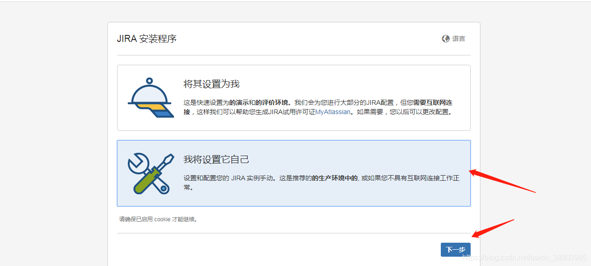Click the description starting 这是快速设置为
Viewport: 591px width, 266px height.
[x=318, y=107]
